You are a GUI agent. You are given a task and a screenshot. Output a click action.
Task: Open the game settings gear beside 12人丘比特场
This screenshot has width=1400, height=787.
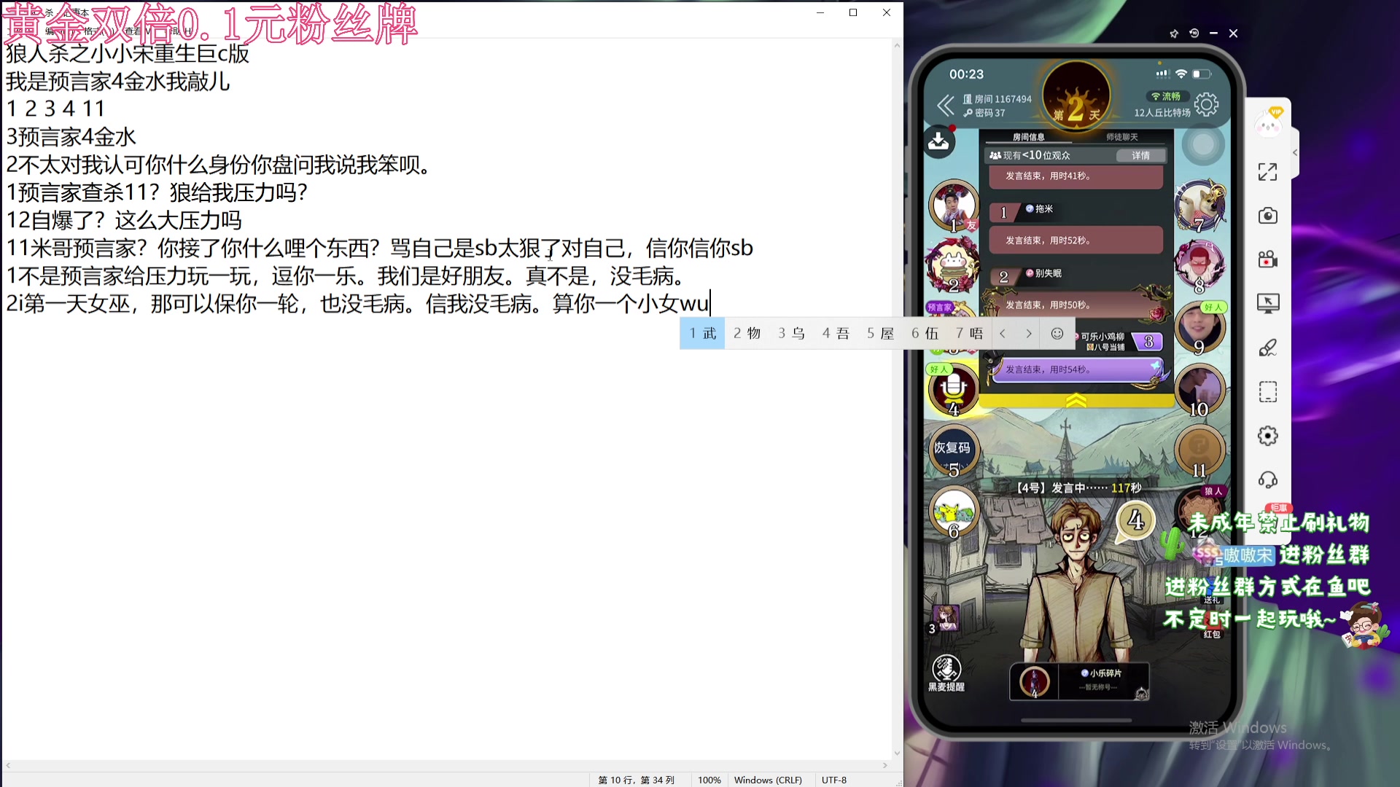[1207, 104]
